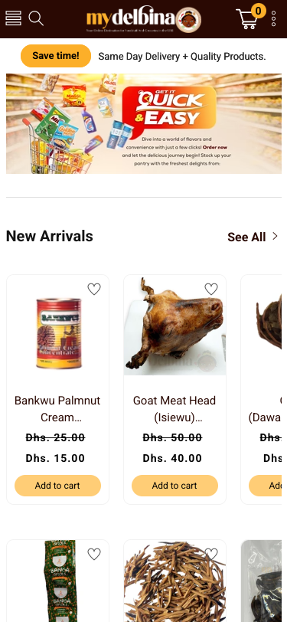Viewport: 287px width, 622px height.
Task: Go to homepage via mydelbina logo
Action: pyautogui.click(x=144, y=19)
